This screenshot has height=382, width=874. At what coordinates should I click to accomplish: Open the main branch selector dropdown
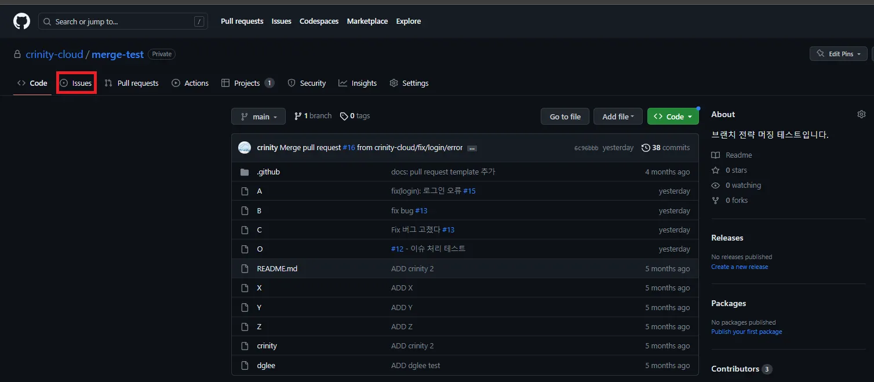click(x=258, y=117)
